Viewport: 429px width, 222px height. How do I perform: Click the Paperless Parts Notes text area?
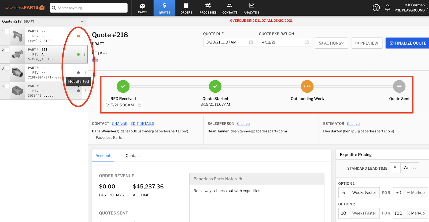[x=257, y=203]
